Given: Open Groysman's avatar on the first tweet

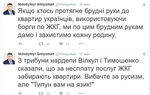Looking at the screenshot, I should coord(9,9).
